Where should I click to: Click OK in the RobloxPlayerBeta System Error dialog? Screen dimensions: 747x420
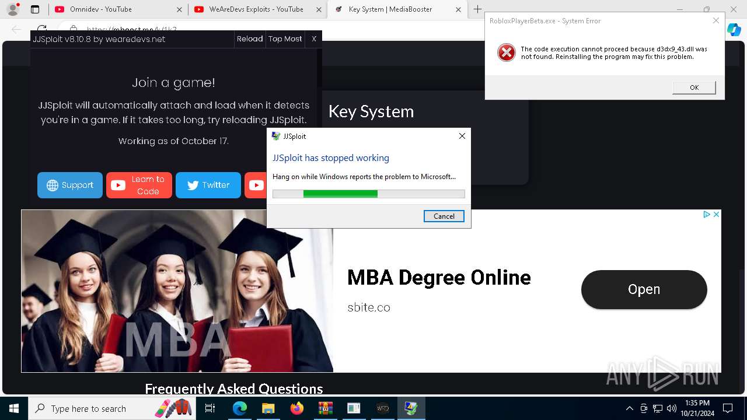coord(694,87)
